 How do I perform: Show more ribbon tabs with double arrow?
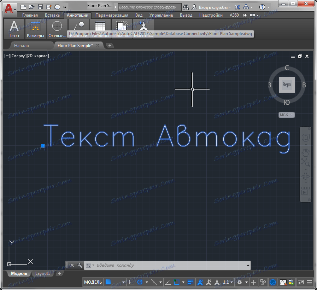point(245,15)
